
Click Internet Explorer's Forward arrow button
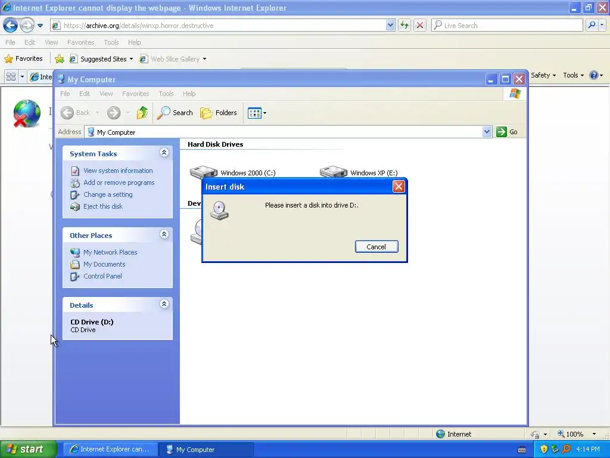coord(27,26)
